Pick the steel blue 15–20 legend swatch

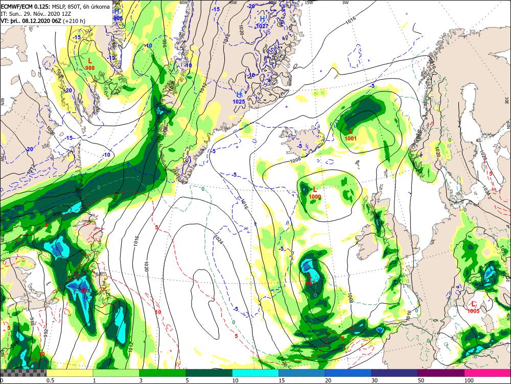[x=302, y=373]
